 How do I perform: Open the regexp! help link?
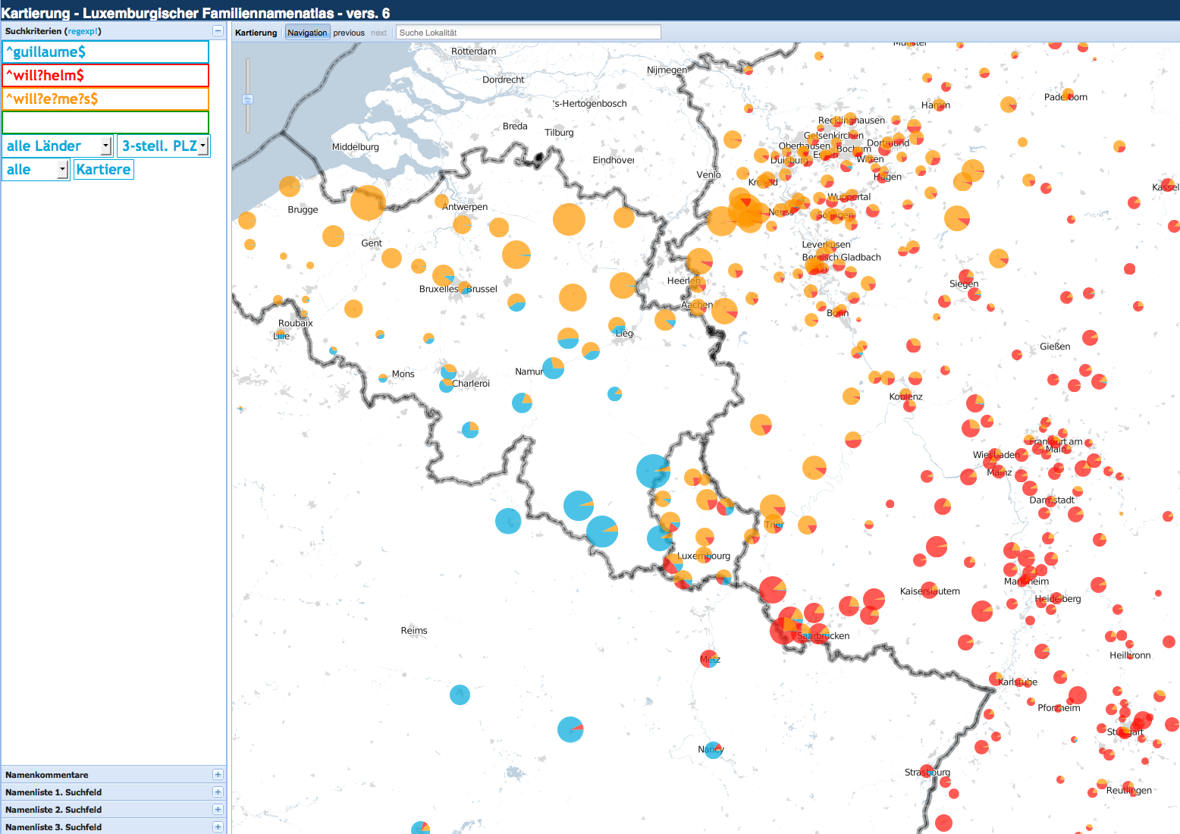(83, 31)
